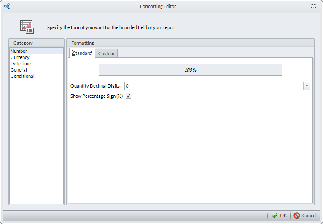Click the 100% format preview box

(190, 70)
